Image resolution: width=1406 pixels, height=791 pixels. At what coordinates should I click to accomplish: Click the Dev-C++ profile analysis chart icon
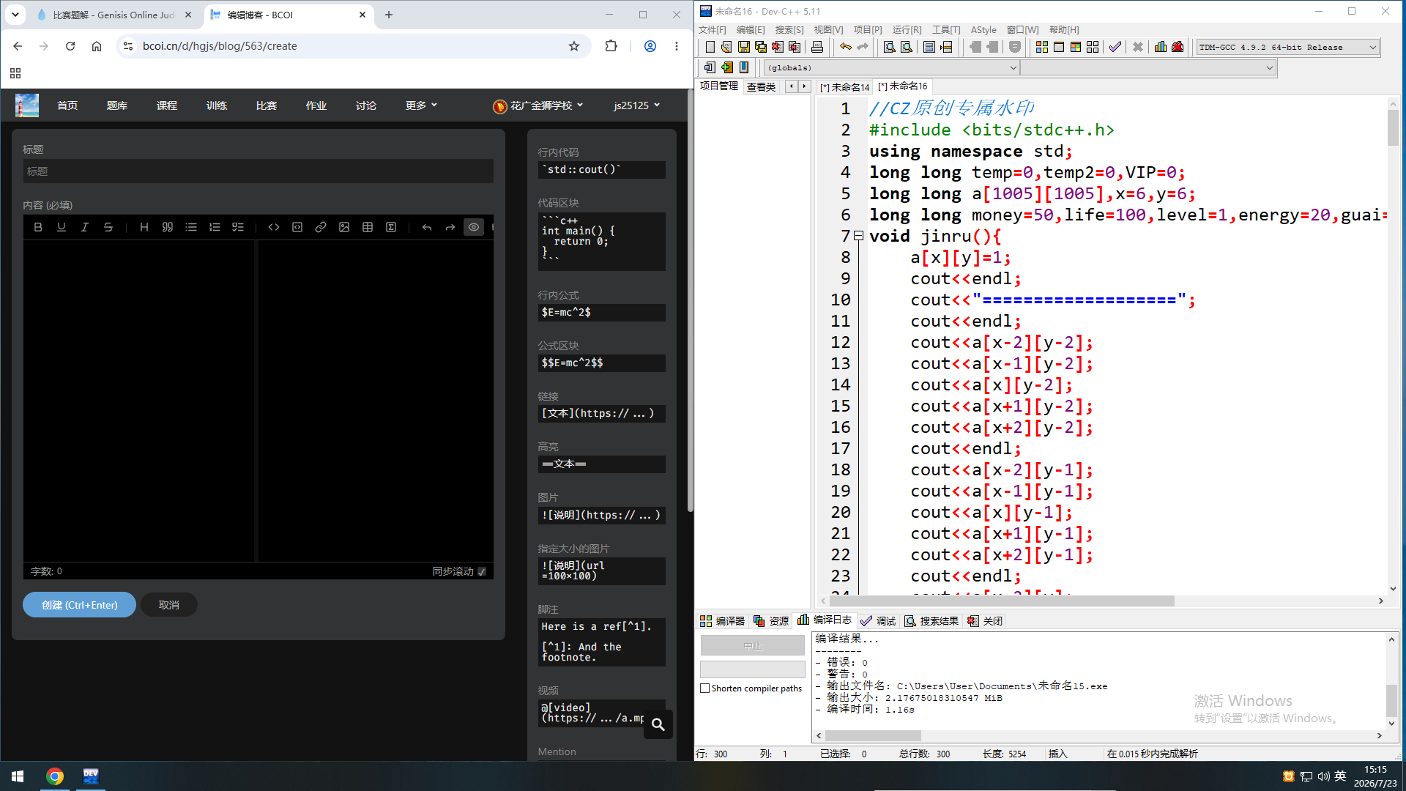click(1160, 47)
